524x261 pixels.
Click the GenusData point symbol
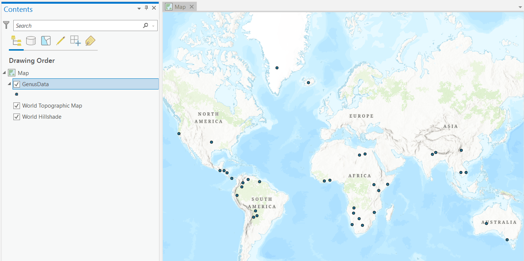(x=17, y=94)
